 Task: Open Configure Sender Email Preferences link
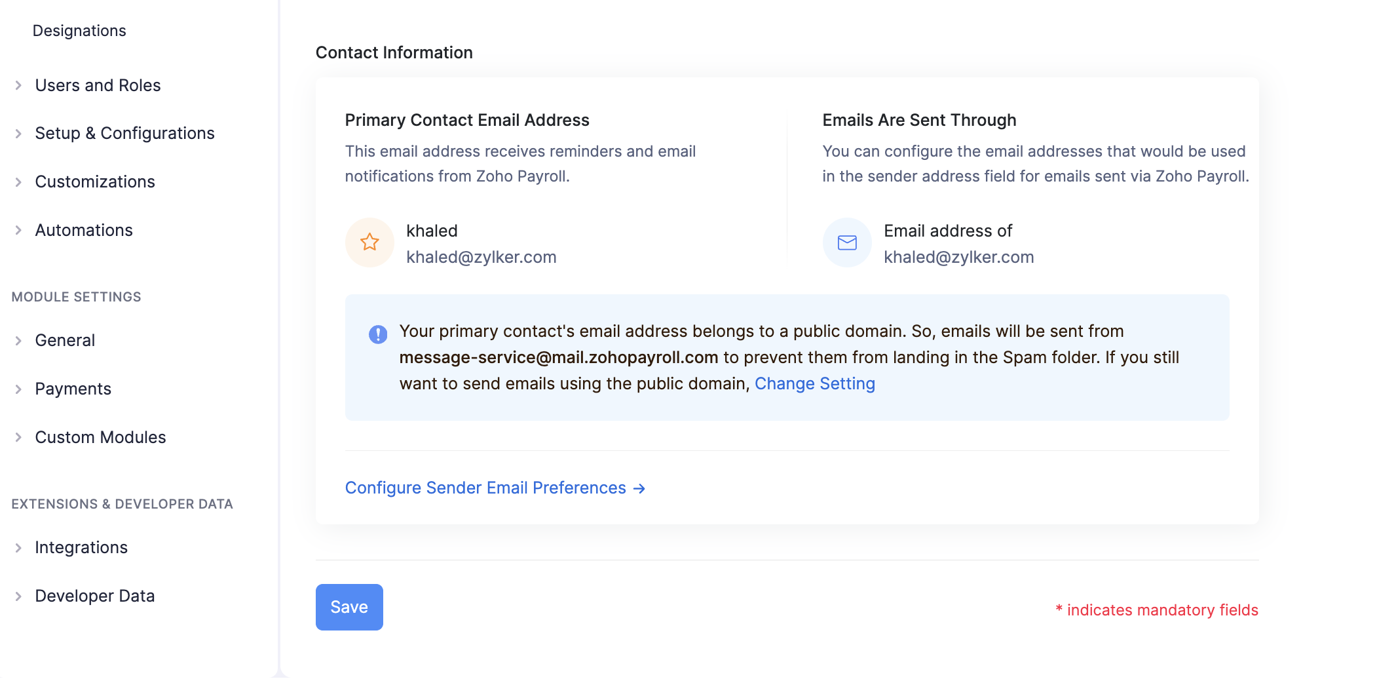coord(485,488)
